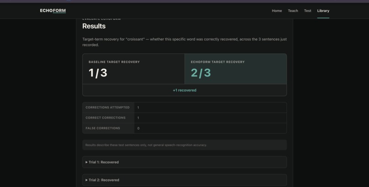Image resolution: width=369 pixels, height=187 pixels.
Task: Select the Results heading
Action: click(x=94, y=26)
